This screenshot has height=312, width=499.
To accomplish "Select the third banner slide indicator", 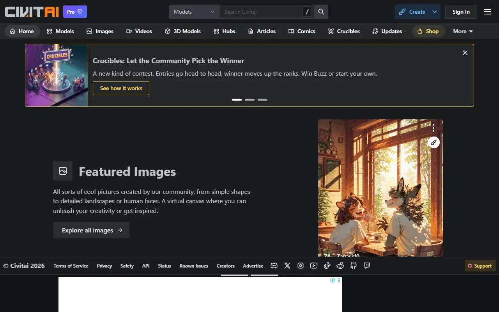I will [x=262, y=99].
